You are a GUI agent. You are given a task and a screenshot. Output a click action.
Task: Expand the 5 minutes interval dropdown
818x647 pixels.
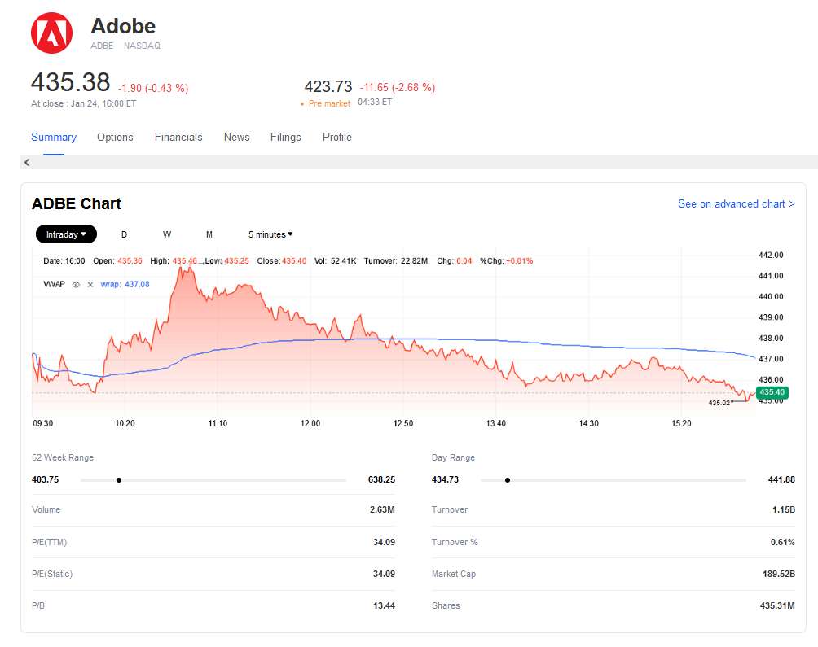(x=270, y=234)
